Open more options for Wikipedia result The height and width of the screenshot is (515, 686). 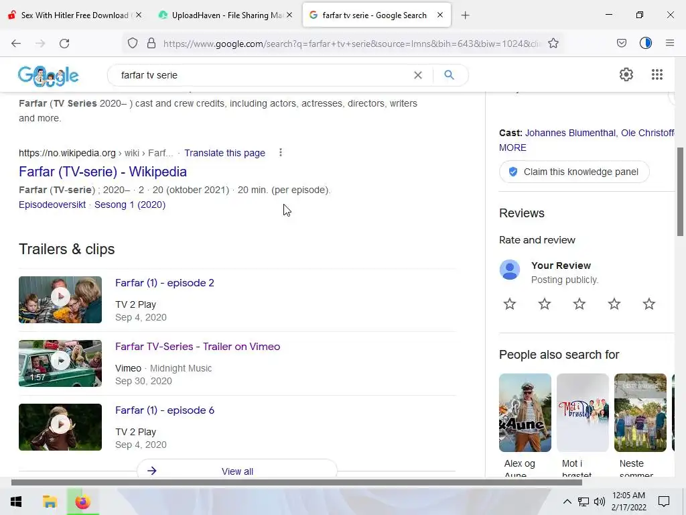[x=281, y=152]
